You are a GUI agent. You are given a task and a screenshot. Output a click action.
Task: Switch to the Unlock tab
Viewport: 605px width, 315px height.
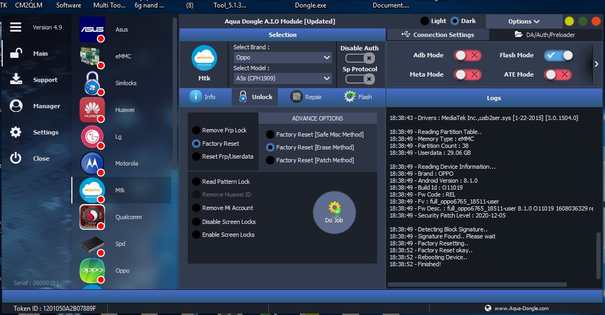(x=255, y=97)
